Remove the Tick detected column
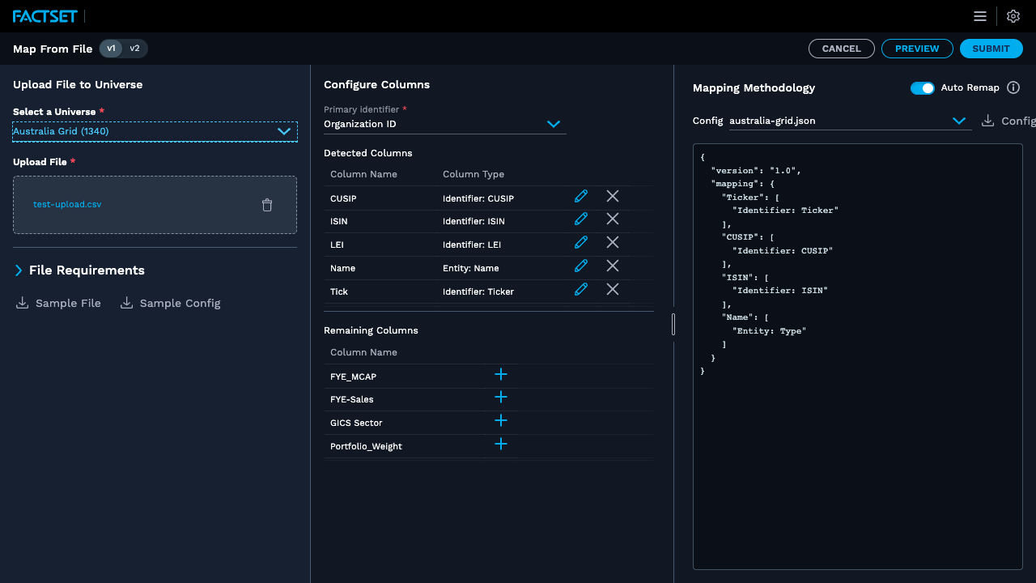 click(x=613, y=289)
